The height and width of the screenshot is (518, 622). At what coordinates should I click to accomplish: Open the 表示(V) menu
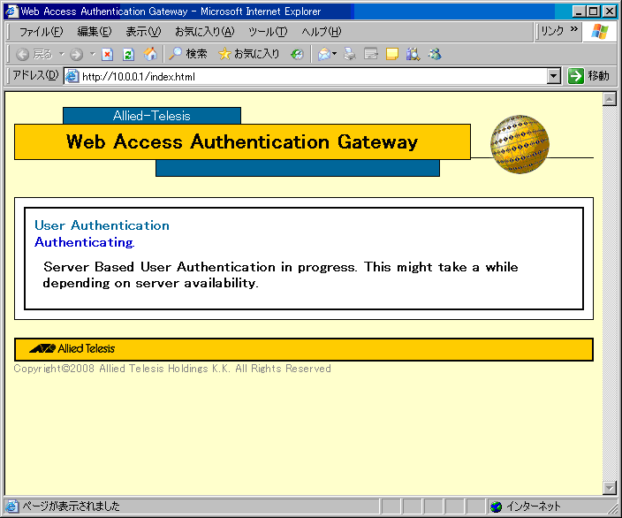[x=143, y=32]
